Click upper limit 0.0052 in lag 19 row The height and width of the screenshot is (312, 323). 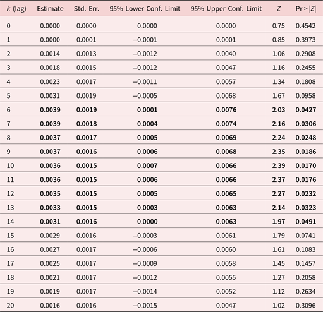coord(226,292)
